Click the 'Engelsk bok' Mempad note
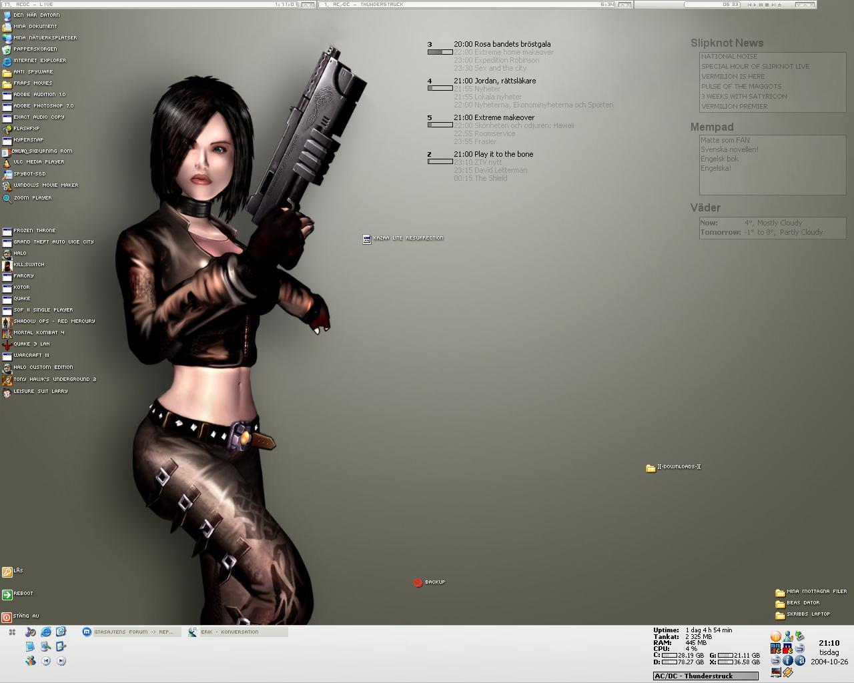The height and width of the screenshot is (683, 854). coord(719,159)
